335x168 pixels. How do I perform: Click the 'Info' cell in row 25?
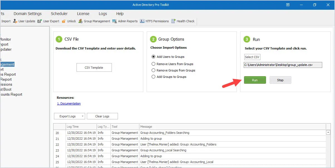click(x=104, y=162)
